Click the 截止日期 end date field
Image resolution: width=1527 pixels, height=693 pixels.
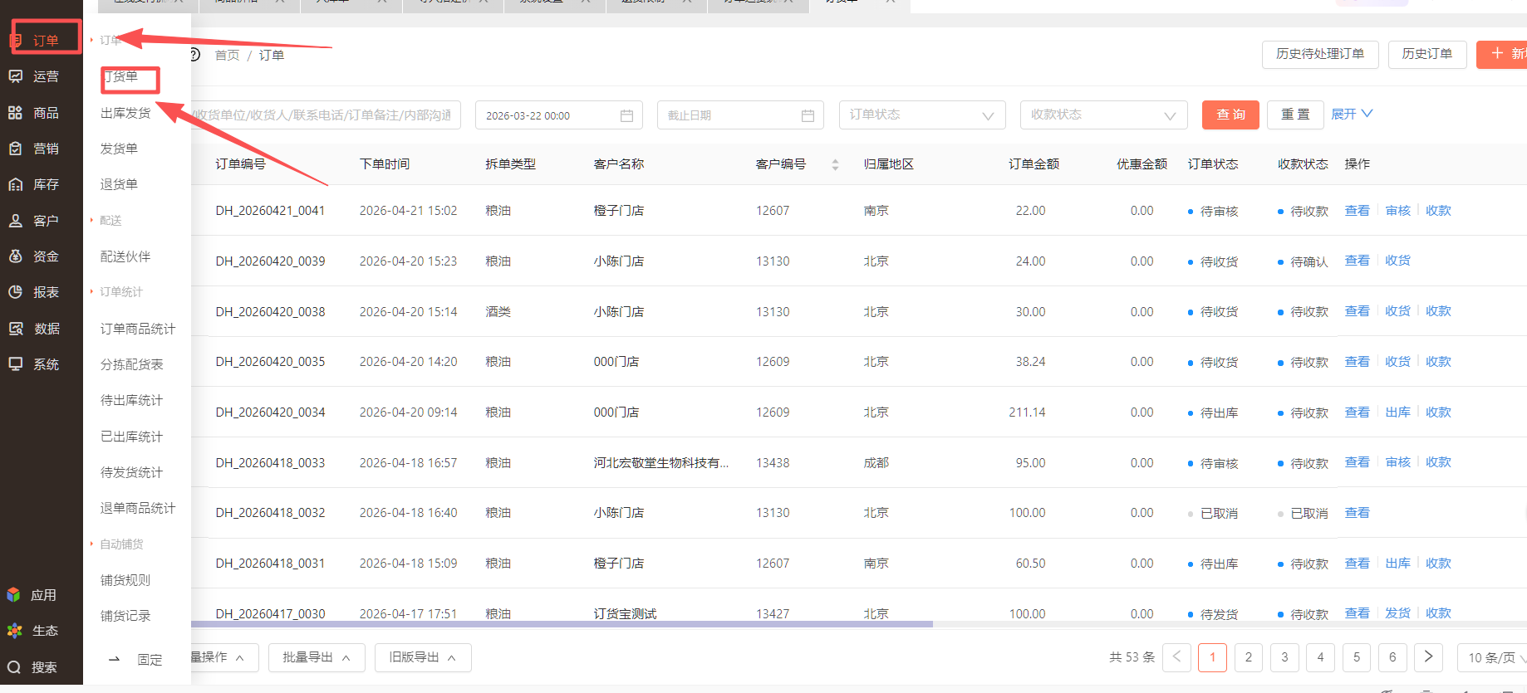[x=740, y=115]
